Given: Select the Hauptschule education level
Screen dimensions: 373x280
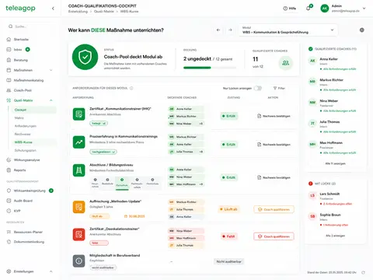Looking at the screenshot, I should point(95,183).
